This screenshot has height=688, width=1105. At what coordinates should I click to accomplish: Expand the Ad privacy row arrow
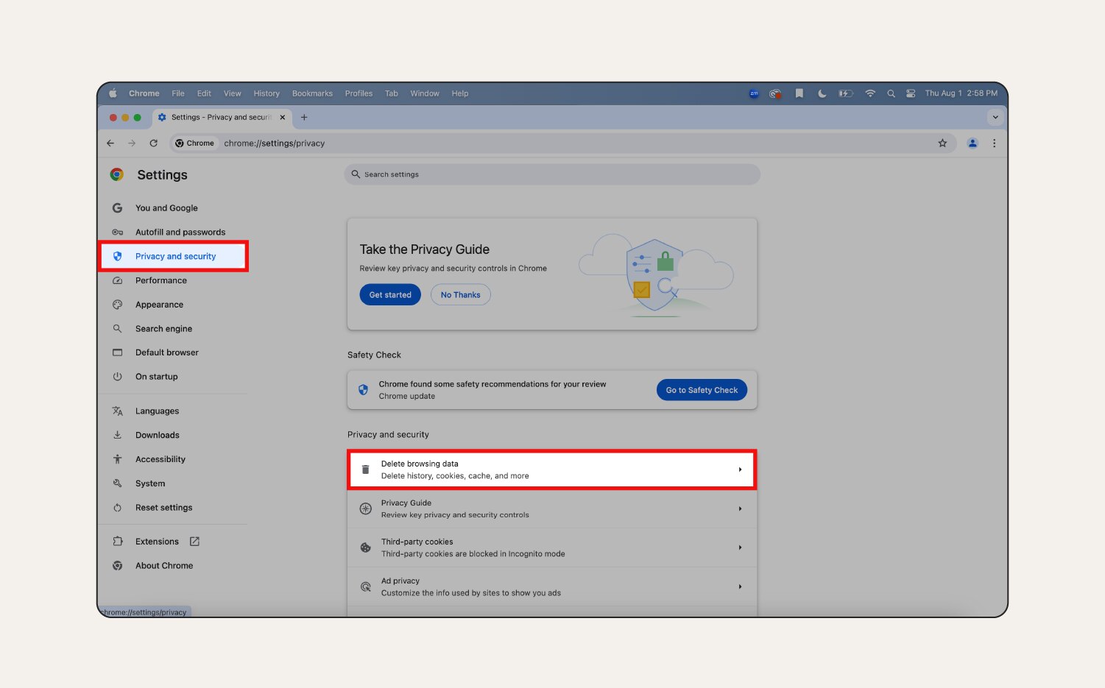click(740, 586)
